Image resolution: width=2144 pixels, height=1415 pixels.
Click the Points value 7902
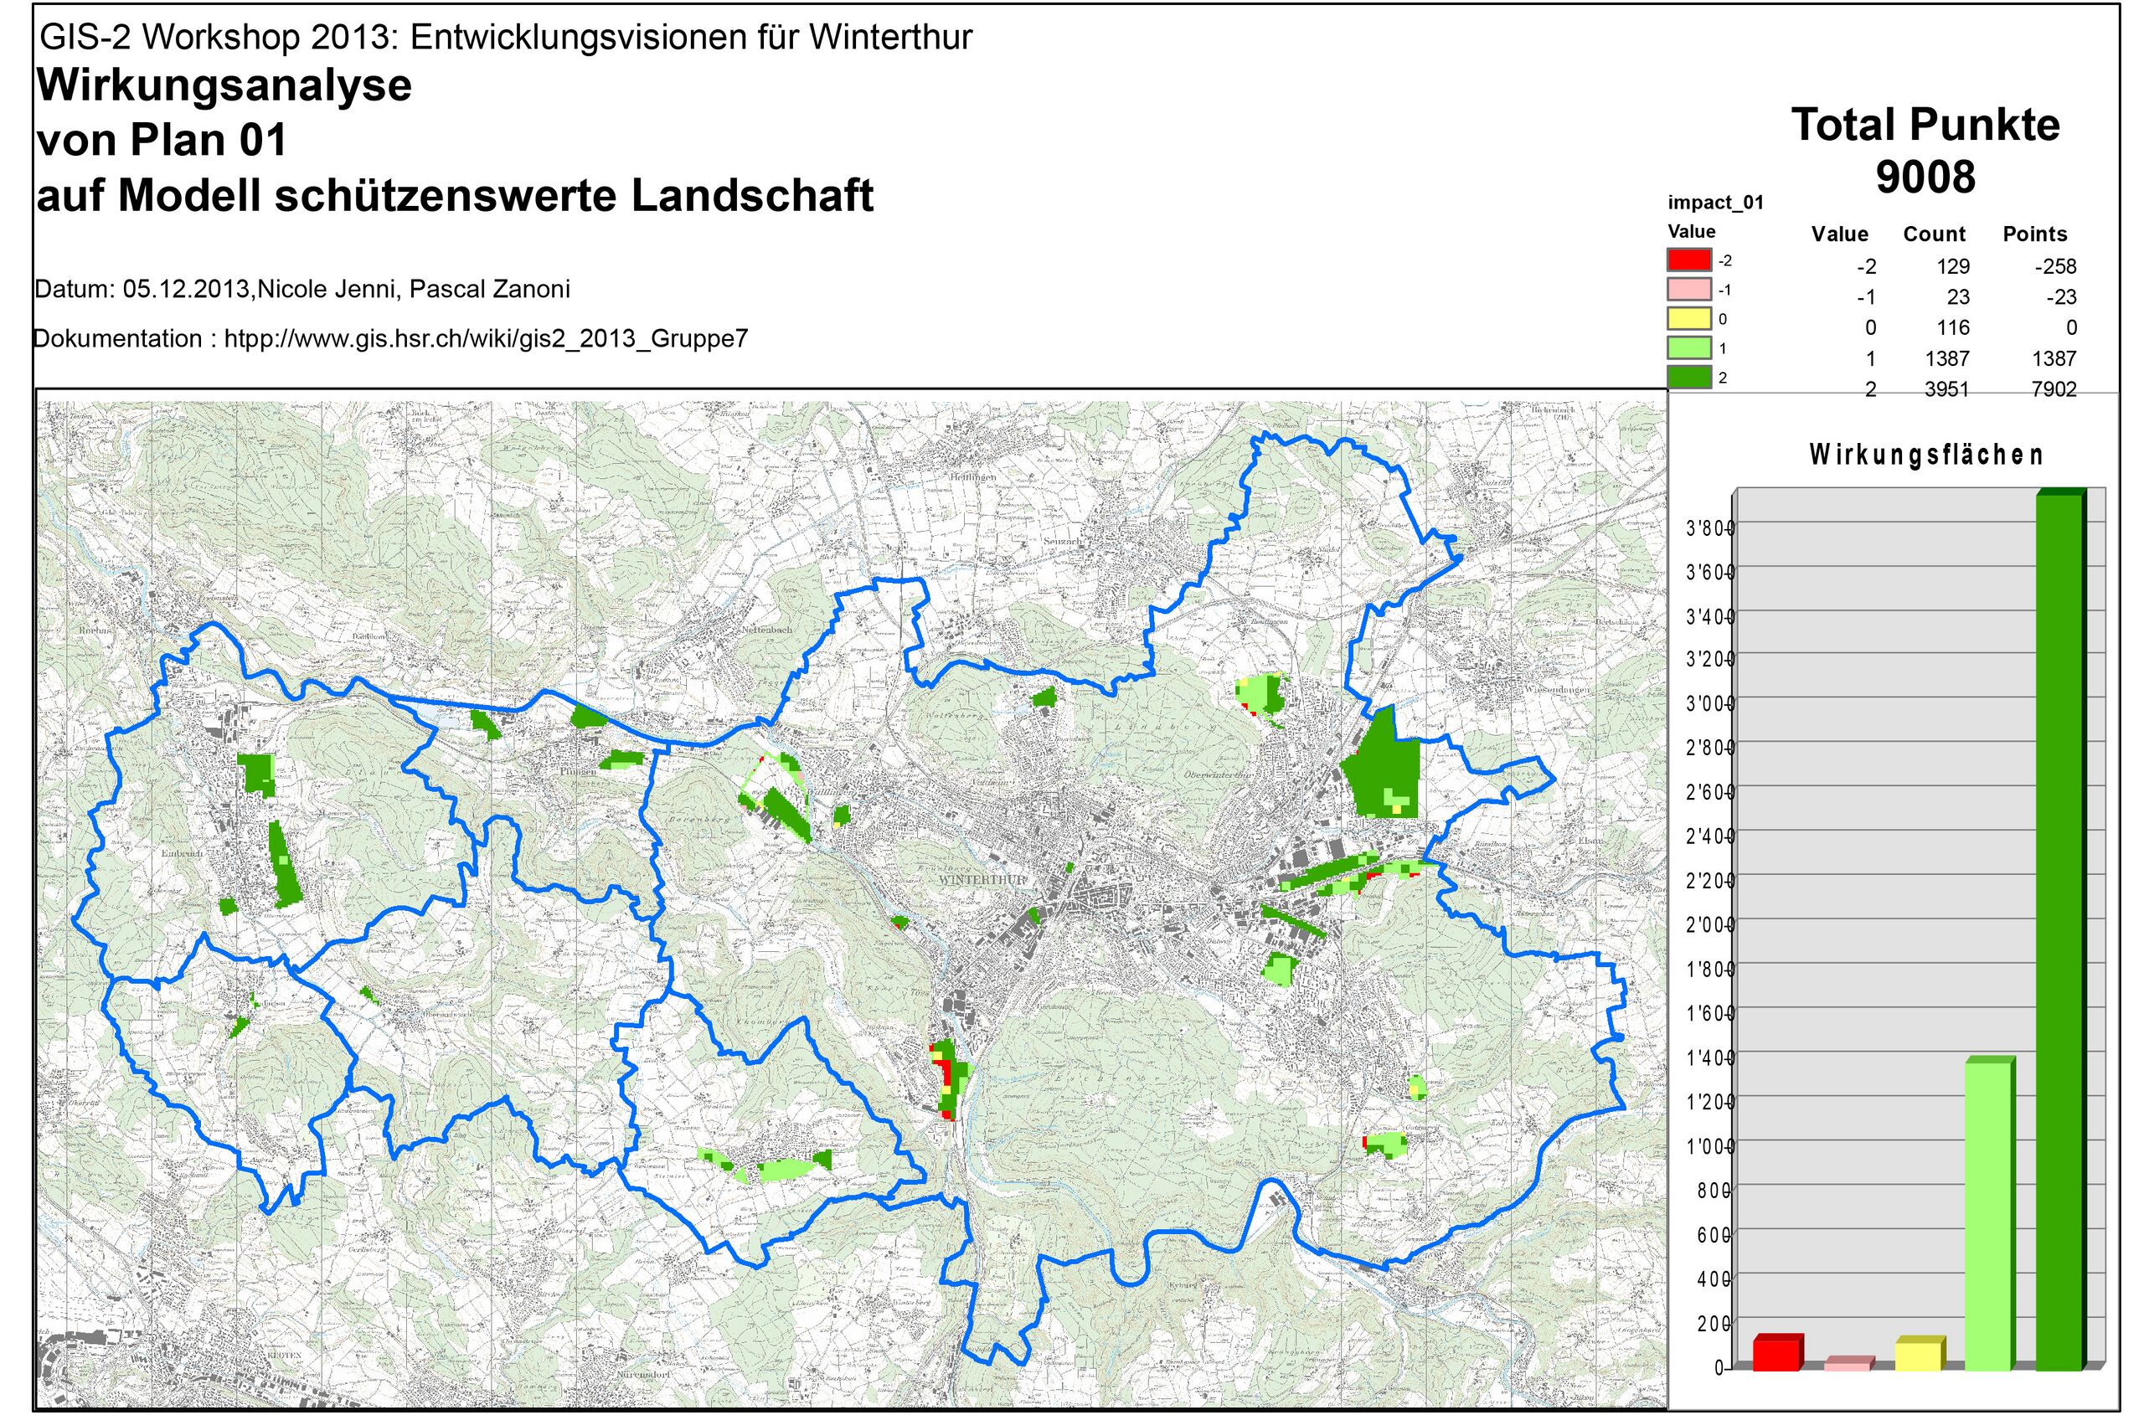(2054, 389)
